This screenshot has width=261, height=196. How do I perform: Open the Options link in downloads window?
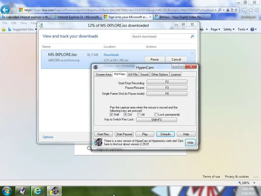coord(48,137)
